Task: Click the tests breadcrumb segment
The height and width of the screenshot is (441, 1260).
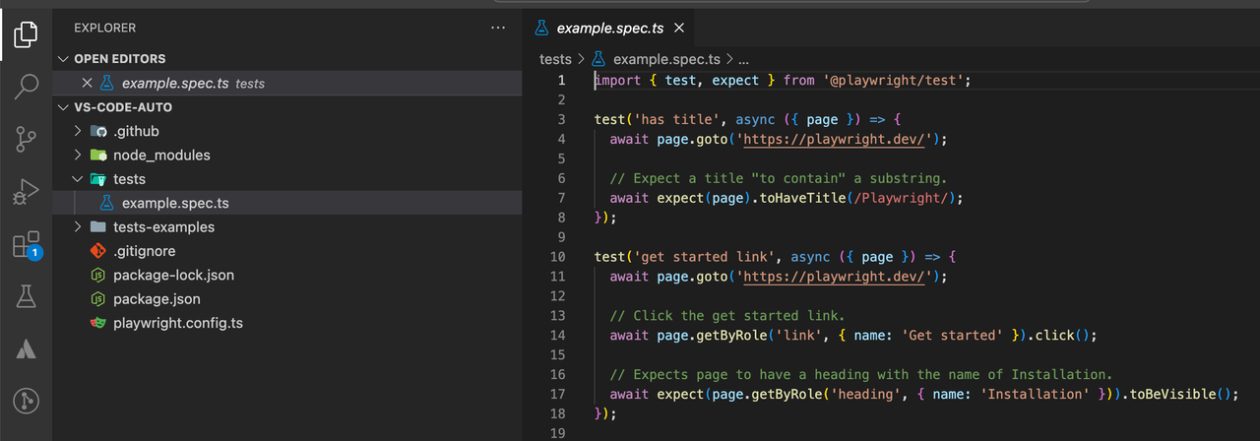Action: pyautogui.click(x=555, y=59)
